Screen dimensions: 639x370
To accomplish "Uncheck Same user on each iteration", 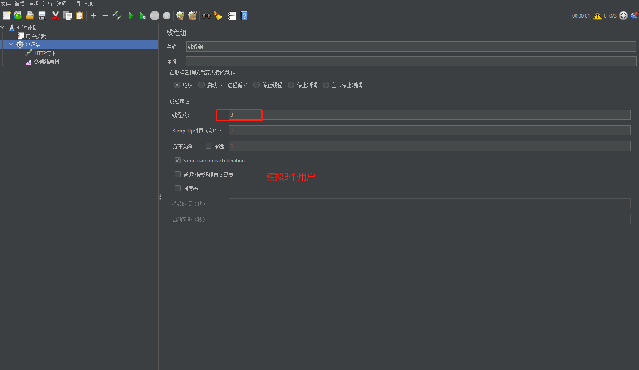I will pos(178,160).
